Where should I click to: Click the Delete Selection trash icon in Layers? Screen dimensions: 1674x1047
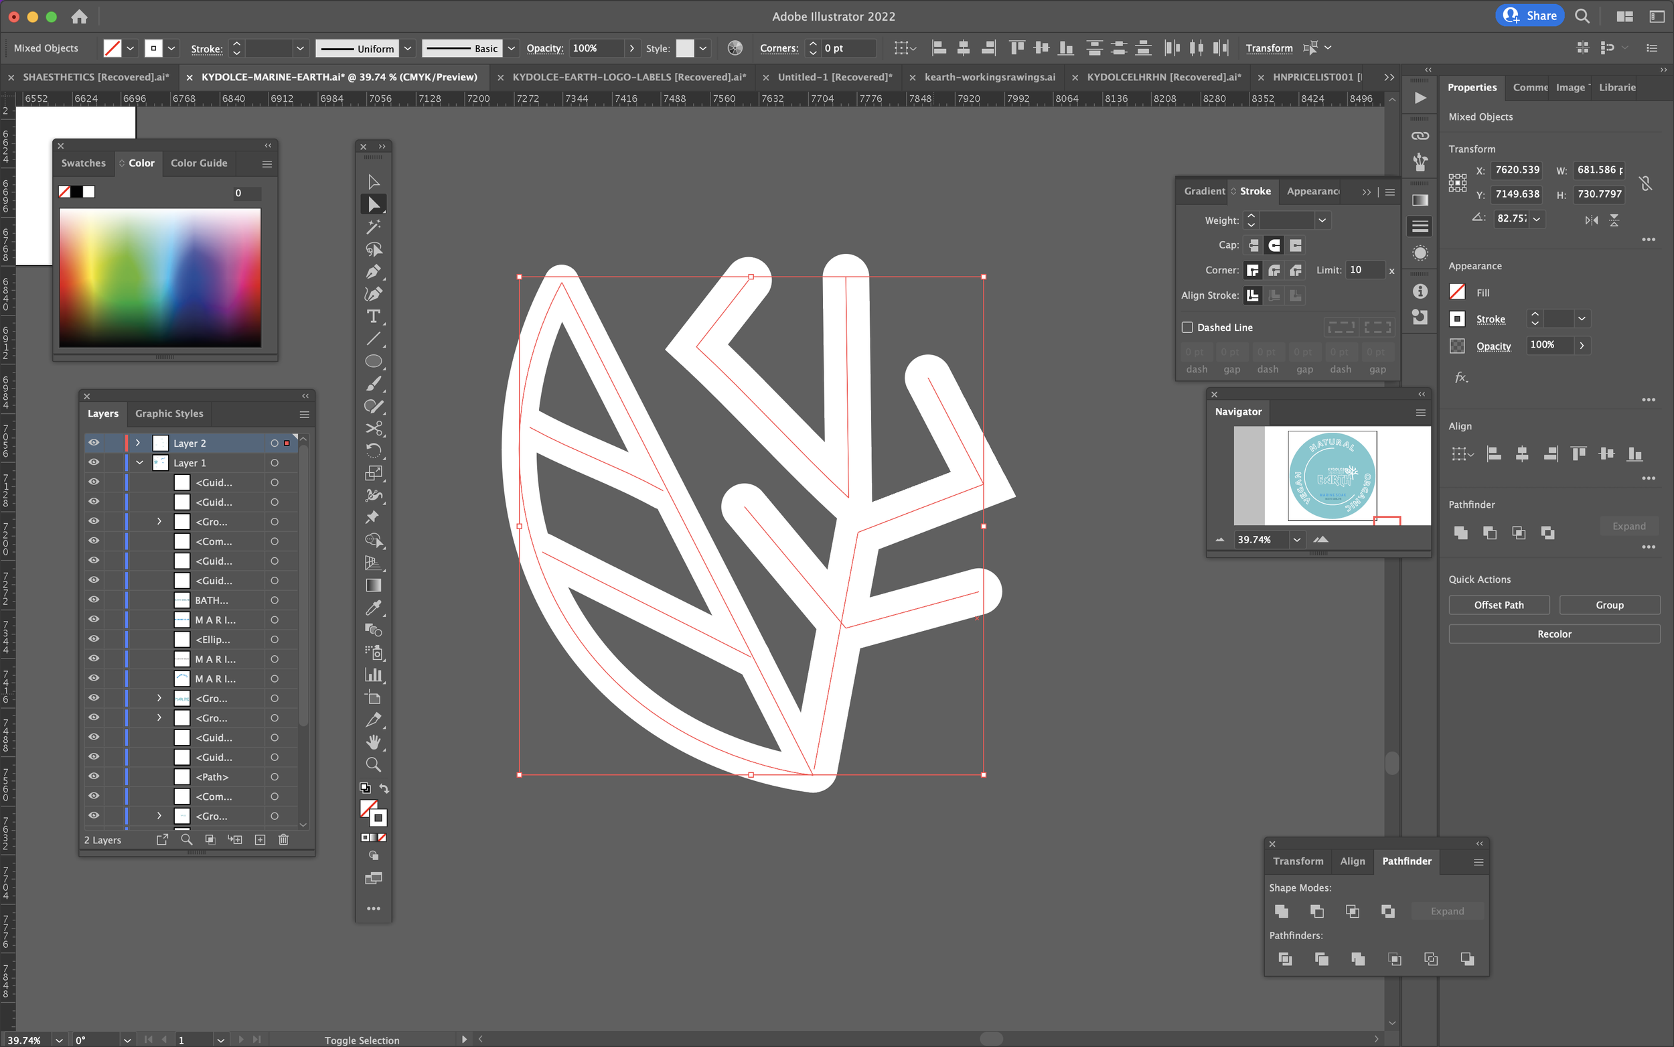pyautogui.click(x=283, y=840)
